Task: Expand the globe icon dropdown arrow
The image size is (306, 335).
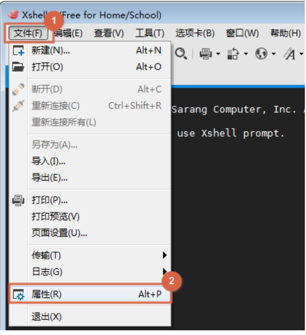Action: click(x=274, y=54)
